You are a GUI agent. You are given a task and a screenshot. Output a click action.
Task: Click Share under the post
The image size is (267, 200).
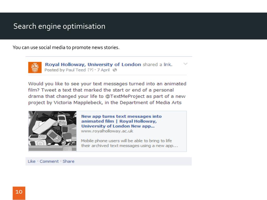tap(69, 161)
